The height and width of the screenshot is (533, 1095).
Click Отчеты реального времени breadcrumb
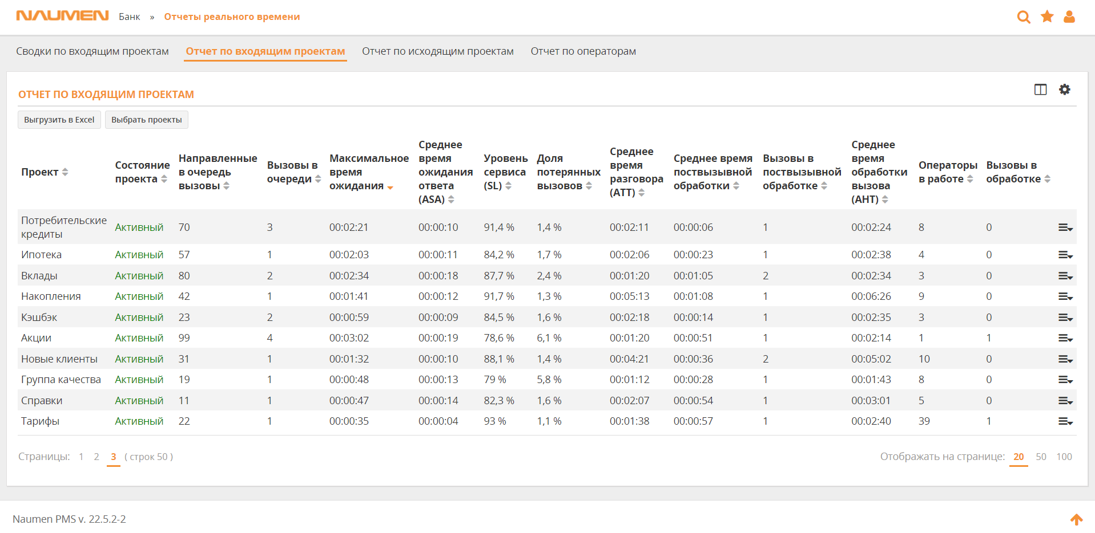point(232,17)
